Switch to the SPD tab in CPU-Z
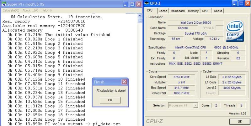Screen dimensions: 251x126 [205, 11]
